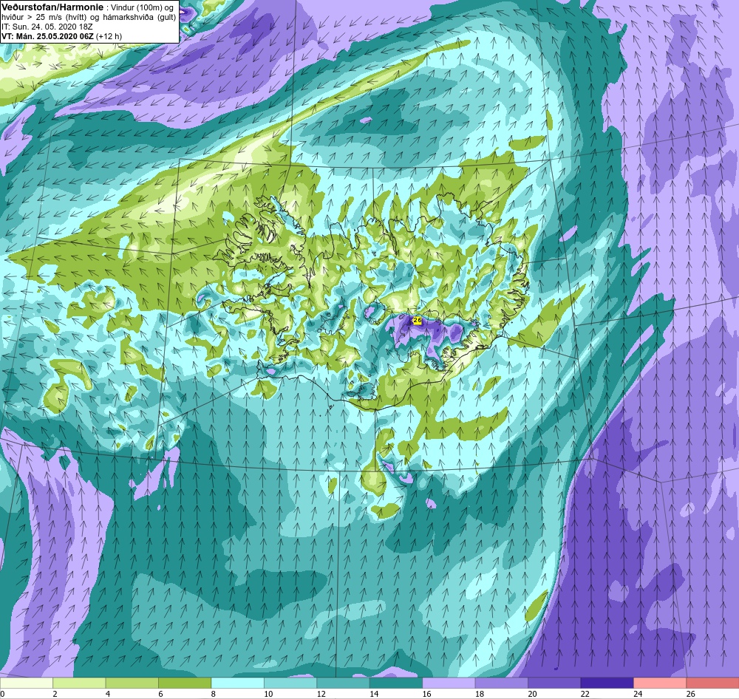
Task: Select the light cyan 8–10 legend swatch
Action: 237,683
